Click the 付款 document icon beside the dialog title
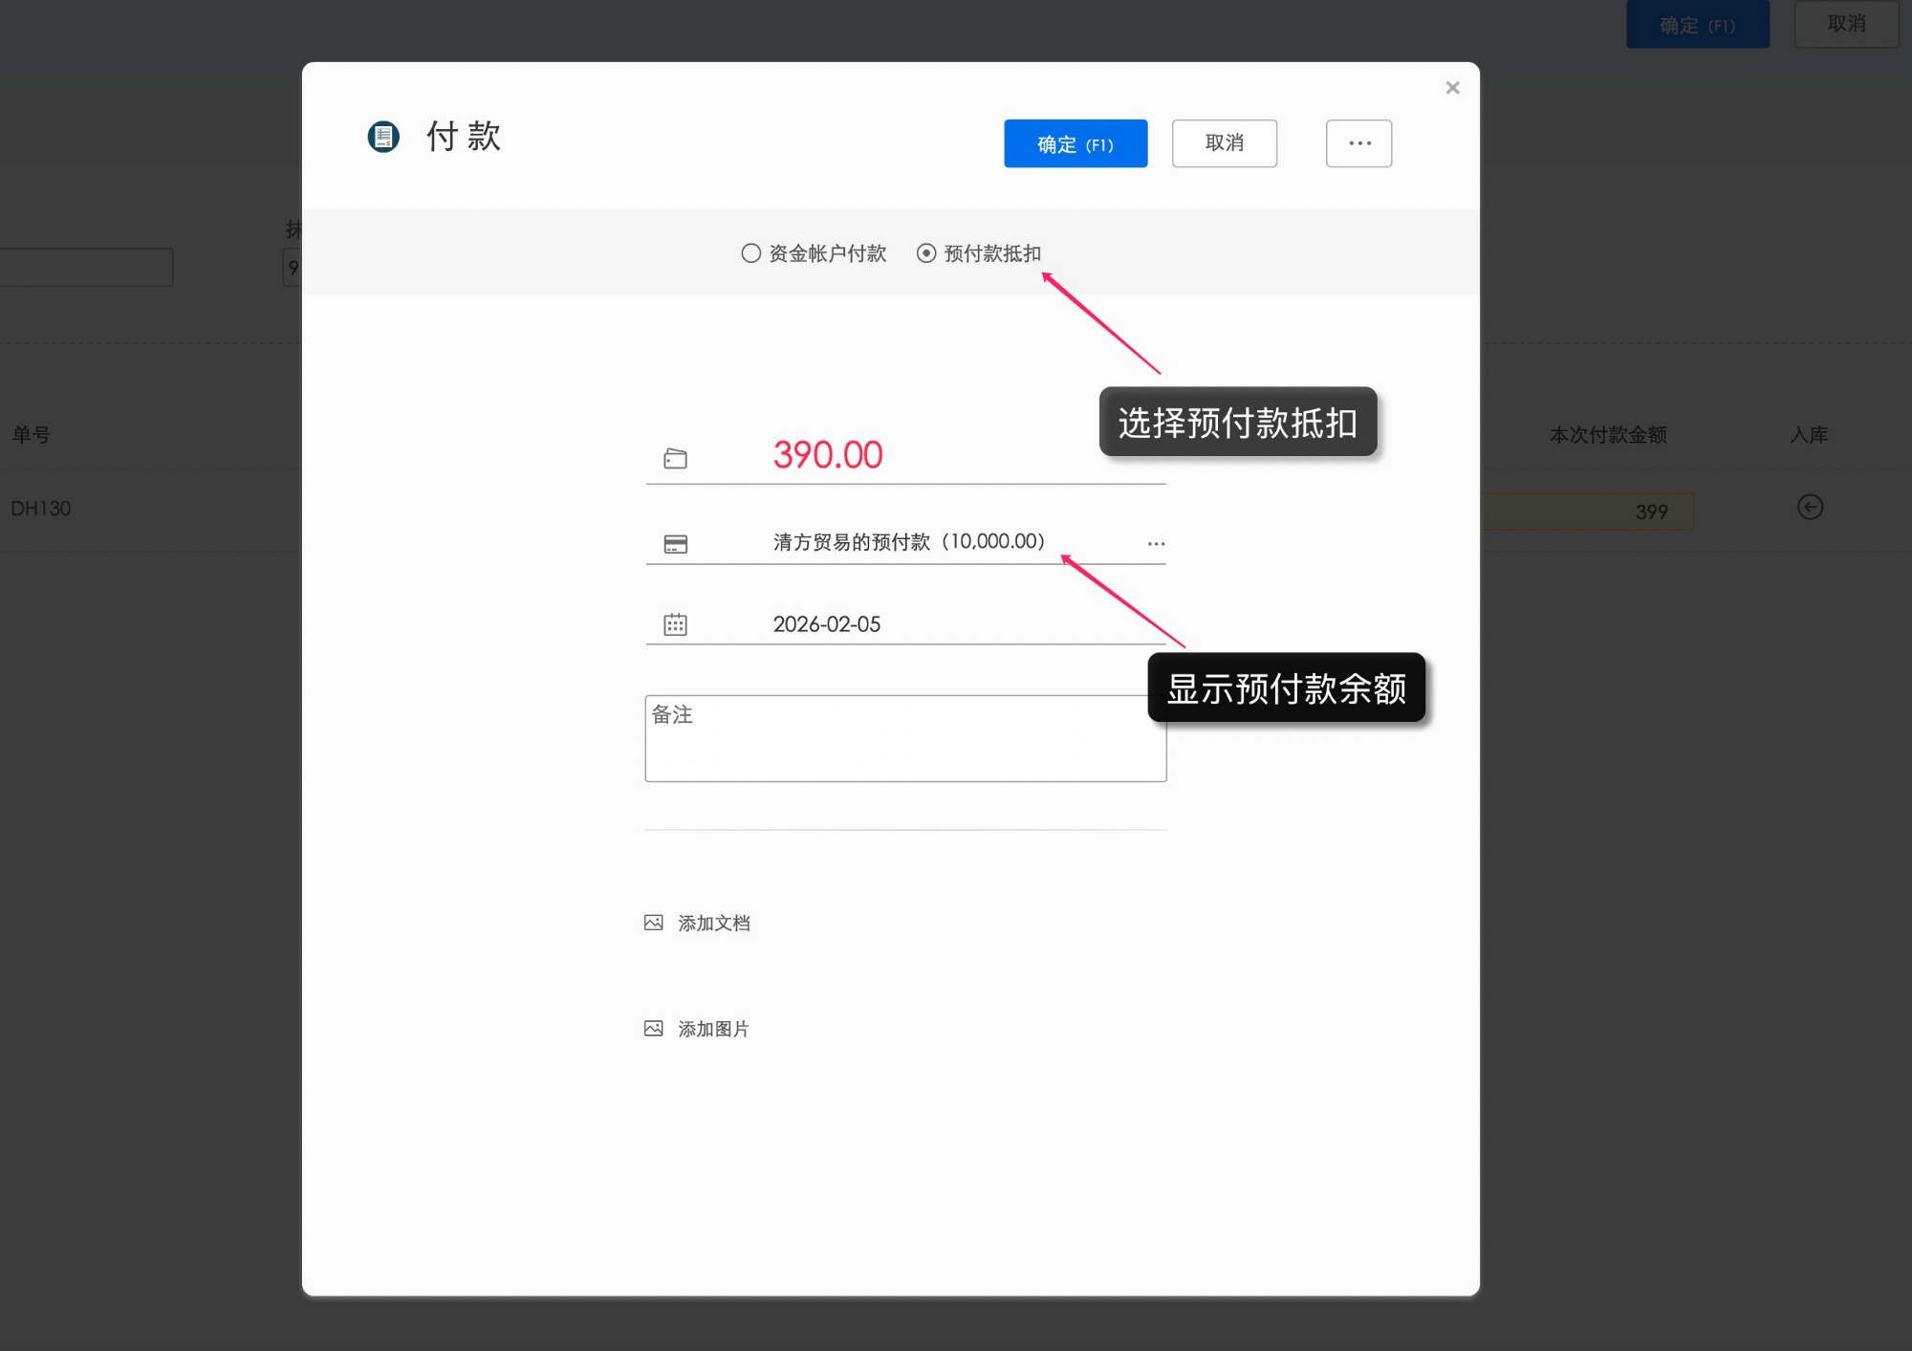 382,137
